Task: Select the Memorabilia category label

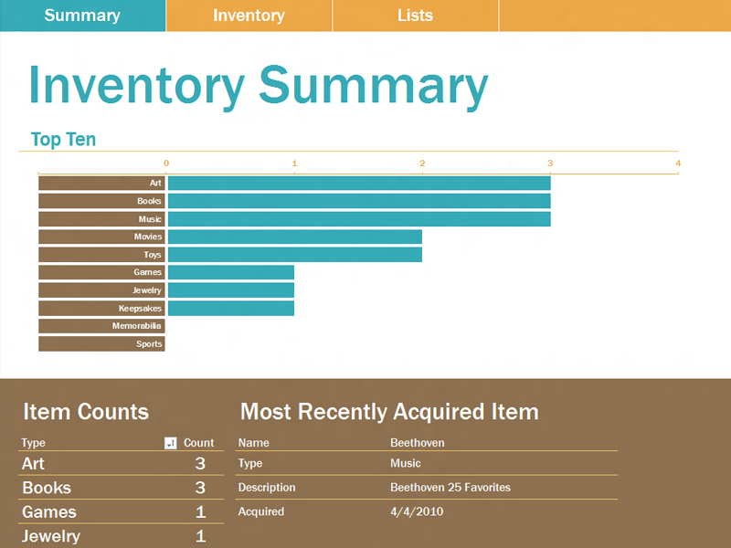Action: tap(101, 326)
